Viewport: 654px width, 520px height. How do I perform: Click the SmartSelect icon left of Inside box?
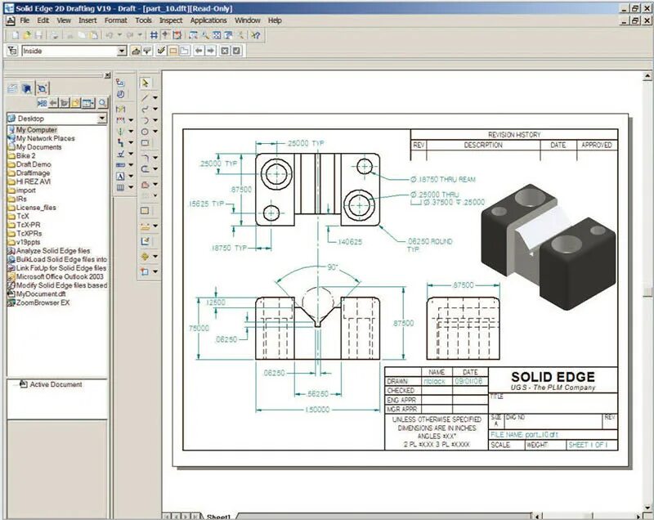pyautogui.click(x=12, y=51)
